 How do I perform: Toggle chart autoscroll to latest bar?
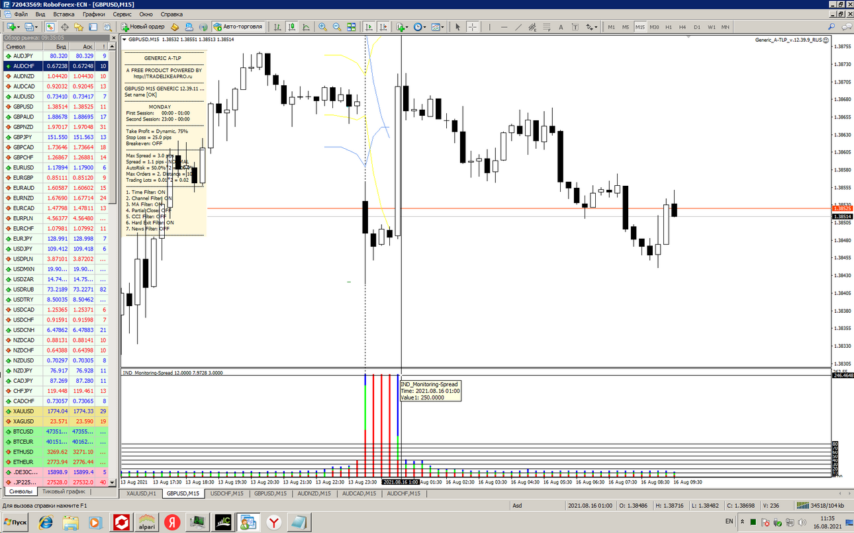tap(369, 27)
